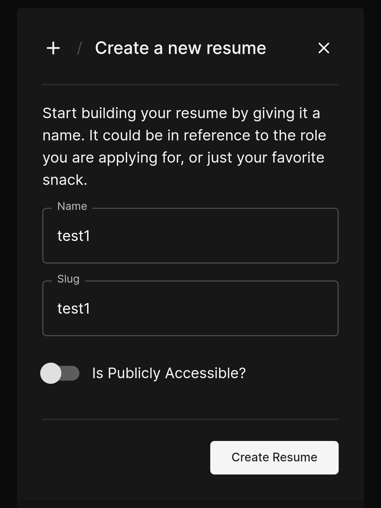Image resolution: width=381 pixels, height=508 pixels.
Task: Click the Name field border label
Action: [x=72, y=206]
